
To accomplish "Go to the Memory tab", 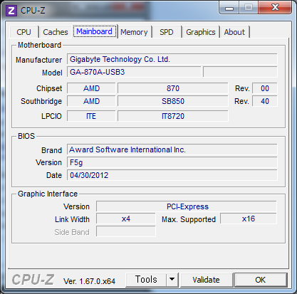I will pyautogui.click(x=134, y=32).
